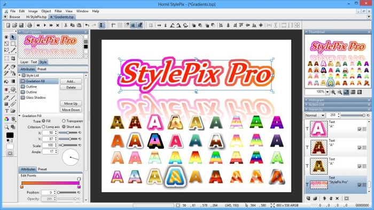
Task: Select the line drawing tool
Action: 13,98
